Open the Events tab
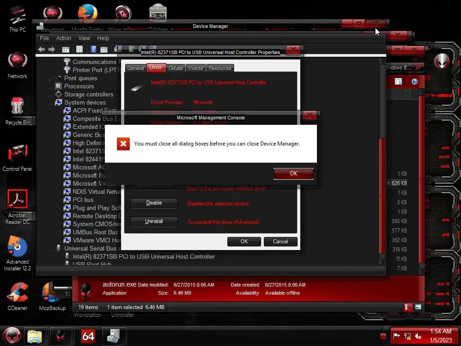461x346 pixels. (195, 68)
